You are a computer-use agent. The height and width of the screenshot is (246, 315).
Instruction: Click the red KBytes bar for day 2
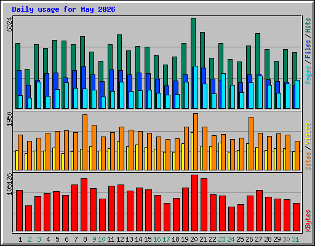28,218
